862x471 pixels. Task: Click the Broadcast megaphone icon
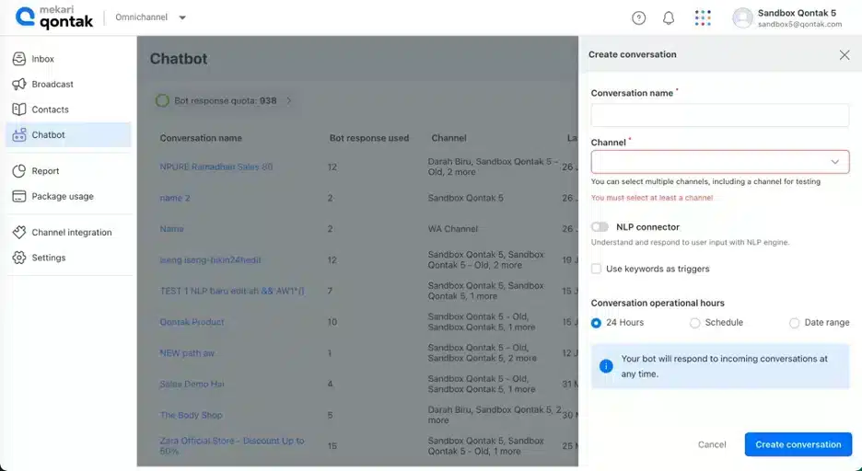19,84
